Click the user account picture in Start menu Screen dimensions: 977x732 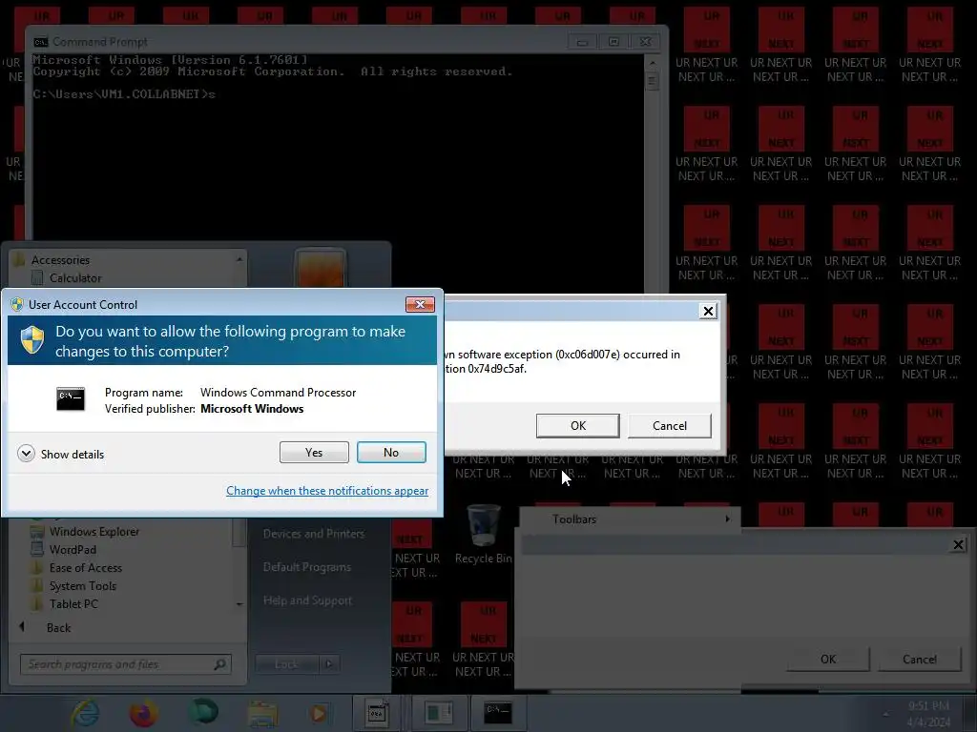320,268
